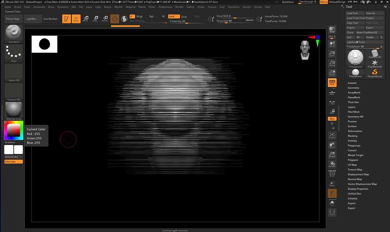
Task: Select the SimpleBrush tool icon
Action: (x=374, y=73)
